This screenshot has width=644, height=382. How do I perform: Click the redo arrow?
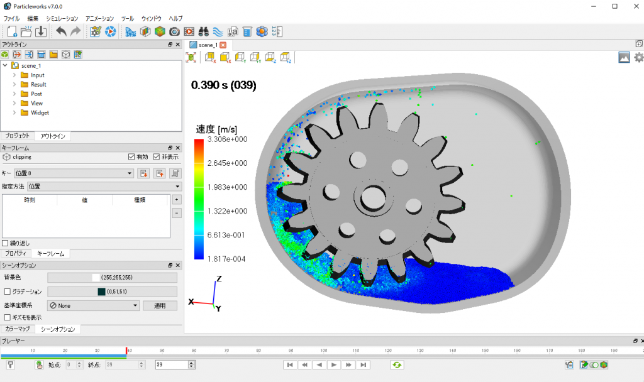75,31
